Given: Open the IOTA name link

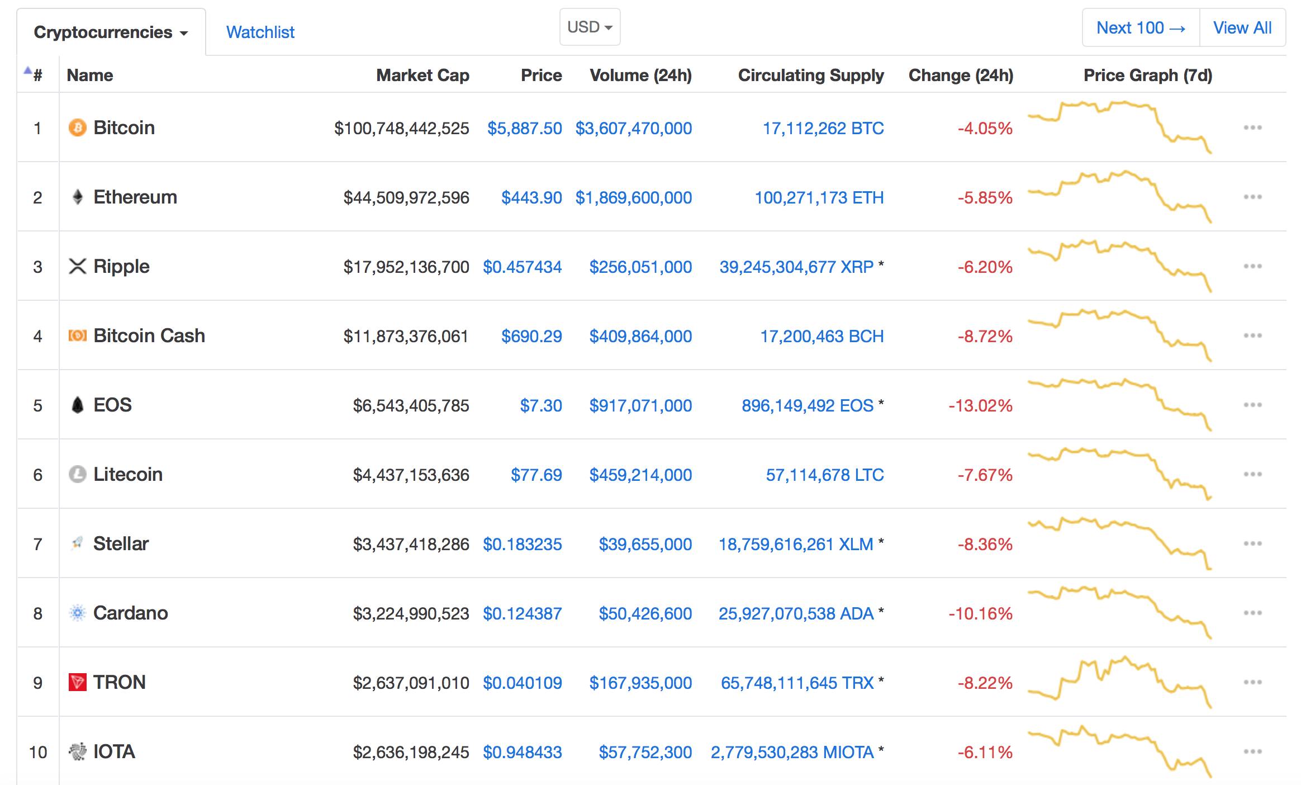Looking at the screenshot, I should [x=114, y=751].
